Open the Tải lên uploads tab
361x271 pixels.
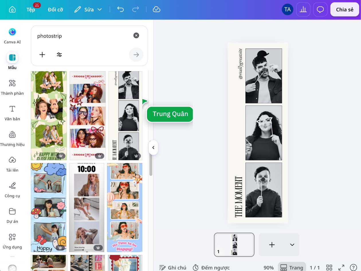pyautogui.click(x=12, y=164)
